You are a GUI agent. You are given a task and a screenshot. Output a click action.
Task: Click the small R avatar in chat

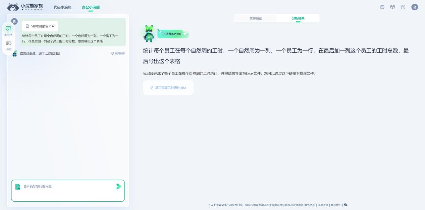click(14, 21)
